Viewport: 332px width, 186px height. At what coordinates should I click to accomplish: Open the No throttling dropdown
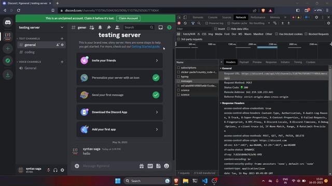pyautogui.click(x=259, y=23)
